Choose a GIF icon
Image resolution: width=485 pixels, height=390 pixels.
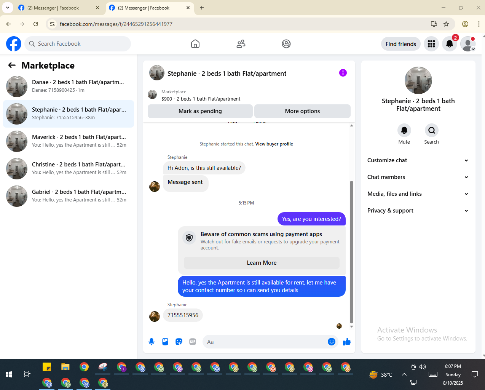(x=193, y=342)
